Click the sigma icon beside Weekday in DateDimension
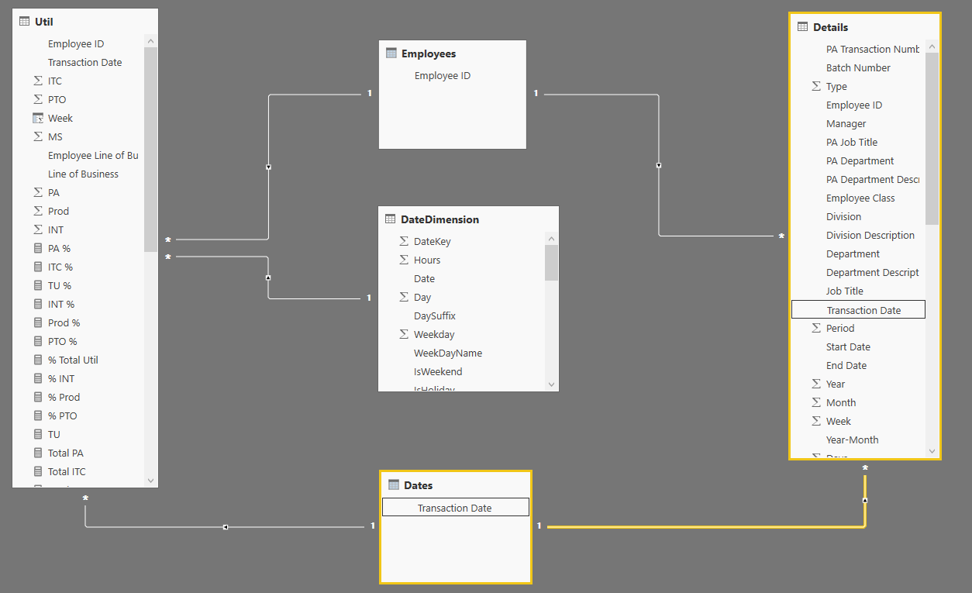Screen dimensions: 972x593 (404, 334)
